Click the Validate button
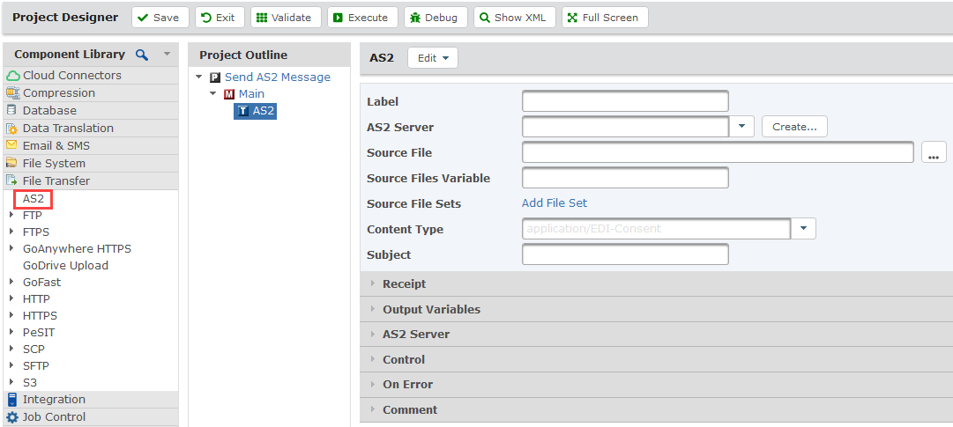Viewport: 953px width, 427px height. (x=286, y=18)
